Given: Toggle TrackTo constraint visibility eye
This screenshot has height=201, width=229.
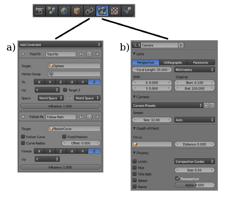Looking at the screenshot, I should point(81,54).
